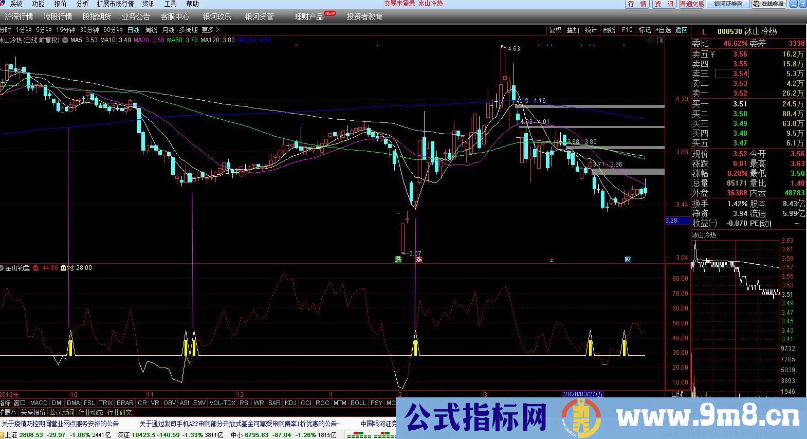Open the moving average settings dropdown icon
Viewport: 807px width, 439px height.
click(x=65, y=40)
